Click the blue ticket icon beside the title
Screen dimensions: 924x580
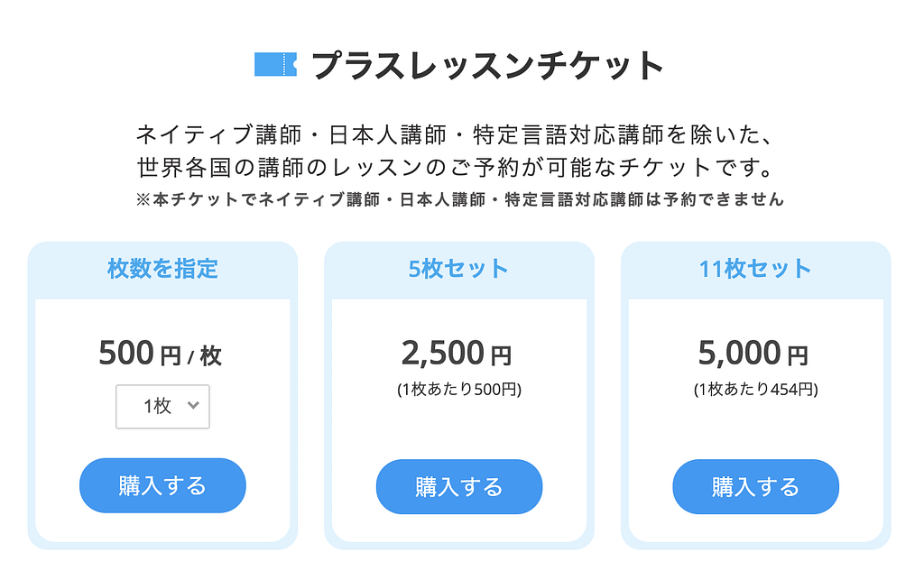pyautogui.click(x=275, y=65)
